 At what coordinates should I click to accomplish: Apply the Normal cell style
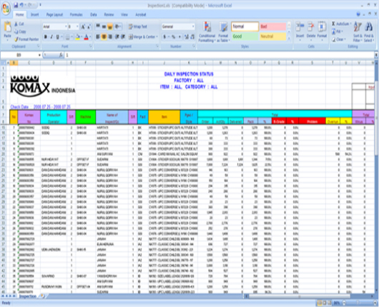pyautogui.click(x=245, y=26)
